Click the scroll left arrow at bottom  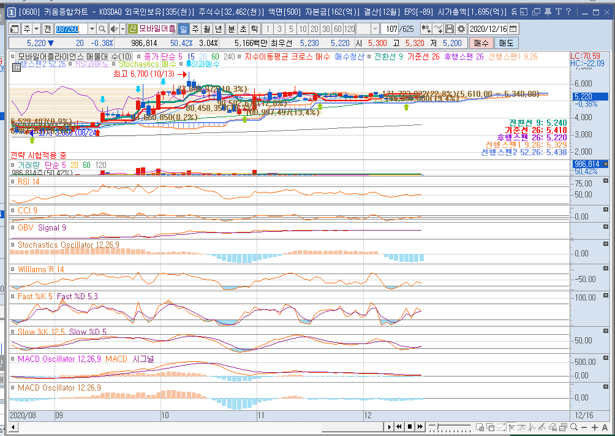coord(13,427)
